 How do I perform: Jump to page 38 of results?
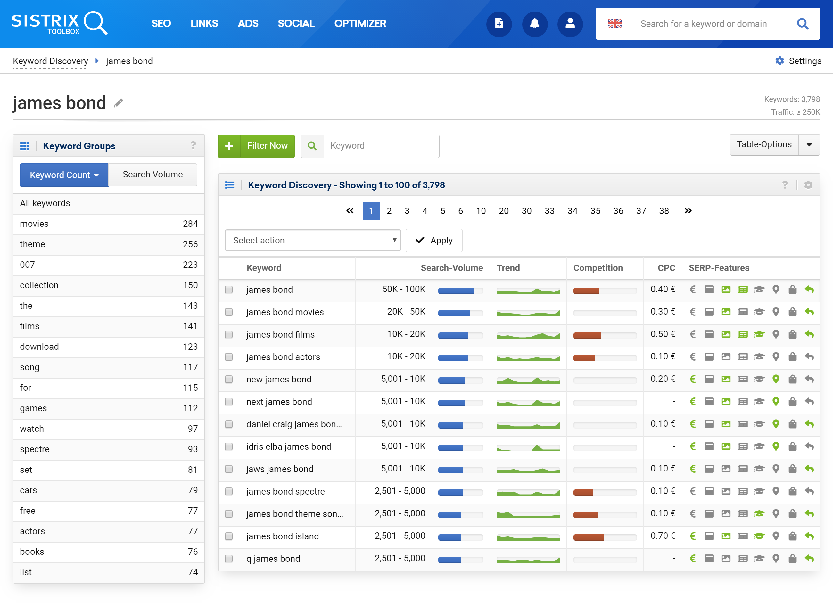664,211
